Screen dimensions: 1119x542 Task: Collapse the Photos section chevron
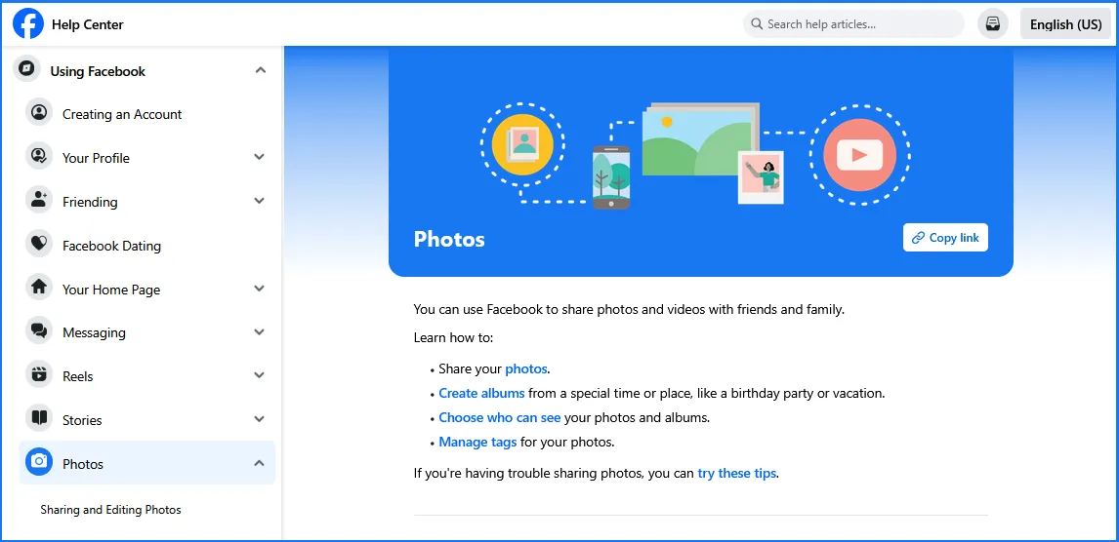[x=259, y=463]
